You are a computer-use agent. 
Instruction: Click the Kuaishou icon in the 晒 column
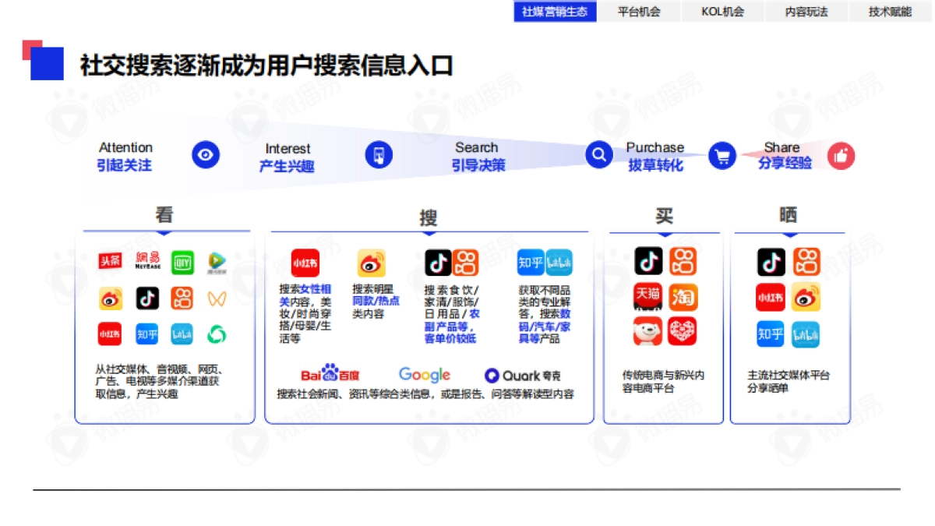pos(805,260)
